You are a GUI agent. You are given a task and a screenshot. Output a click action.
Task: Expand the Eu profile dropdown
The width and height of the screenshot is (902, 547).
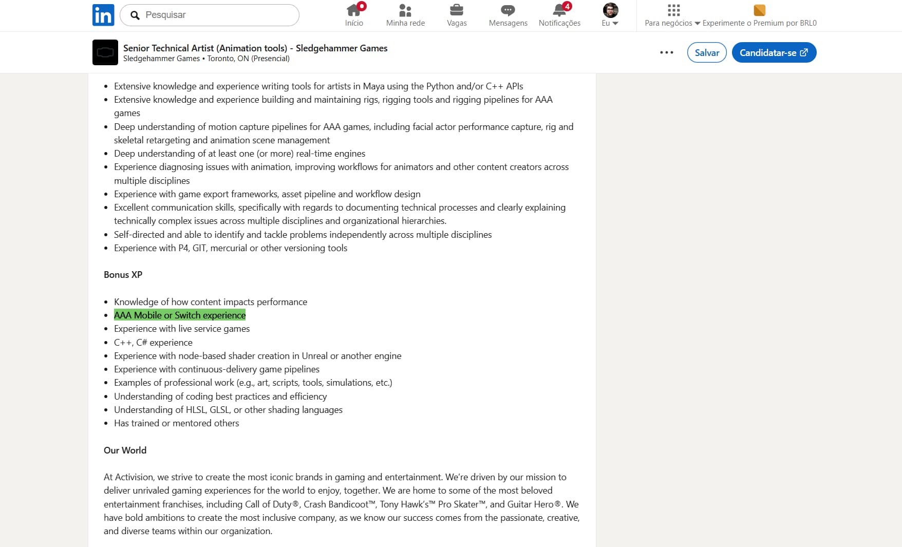(610, 23)
